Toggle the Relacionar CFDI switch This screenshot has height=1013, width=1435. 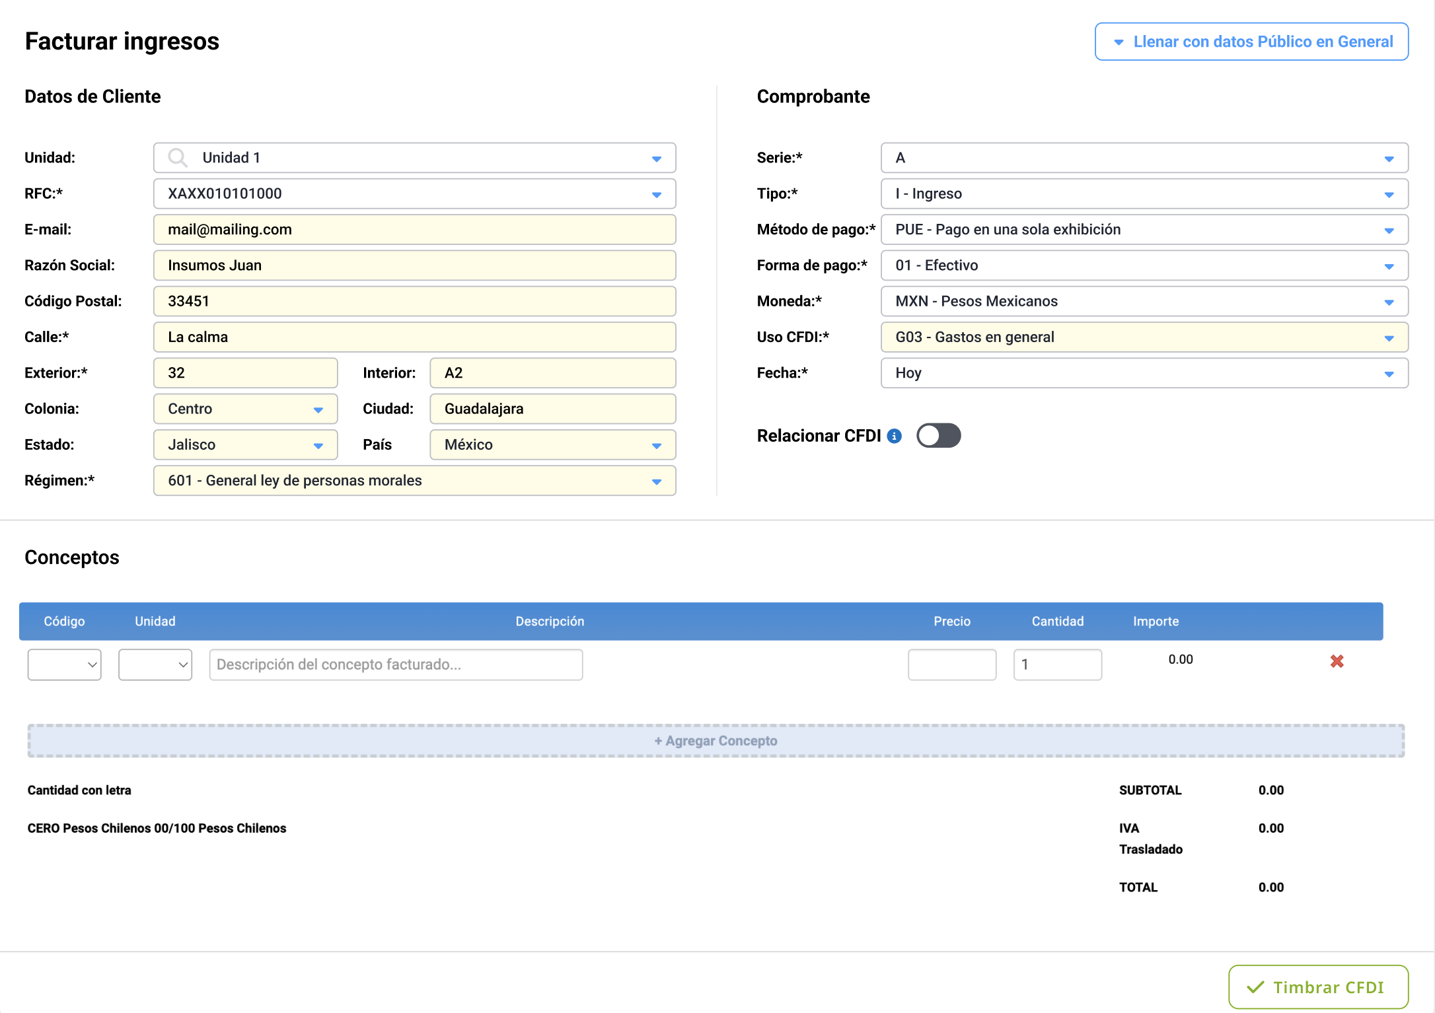click(938, 436)
